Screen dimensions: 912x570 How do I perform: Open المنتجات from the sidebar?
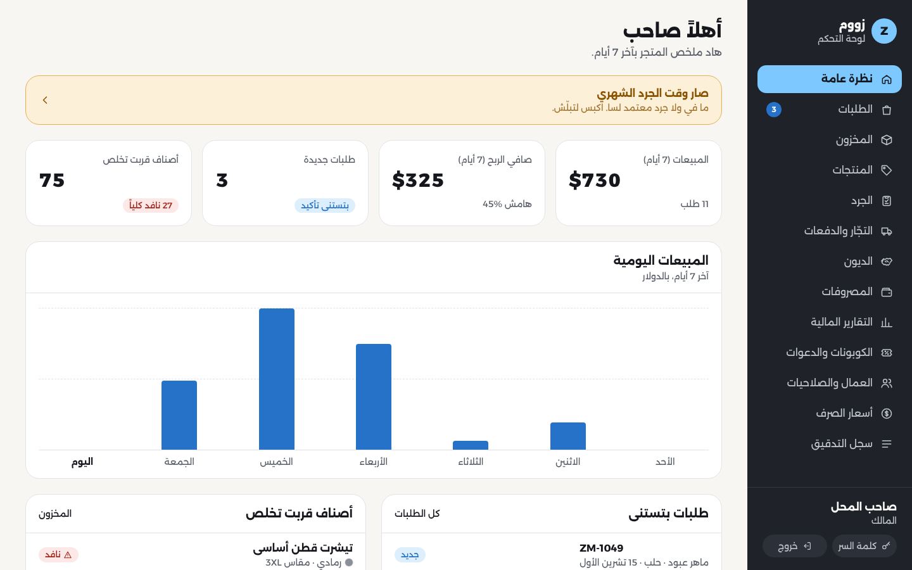point(830,170)
